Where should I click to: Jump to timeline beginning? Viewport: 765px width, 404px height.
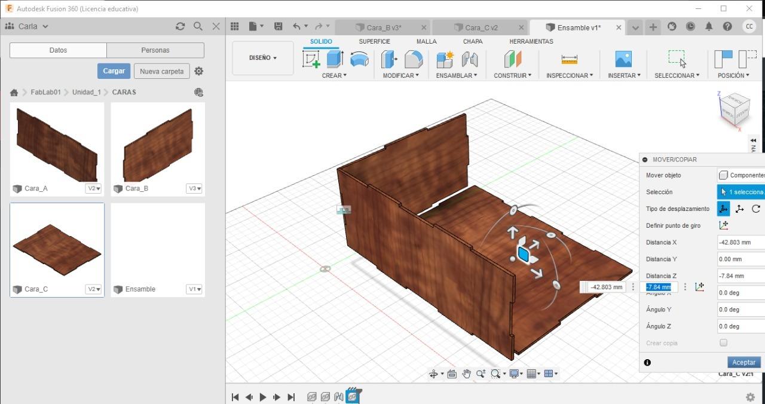235,397
